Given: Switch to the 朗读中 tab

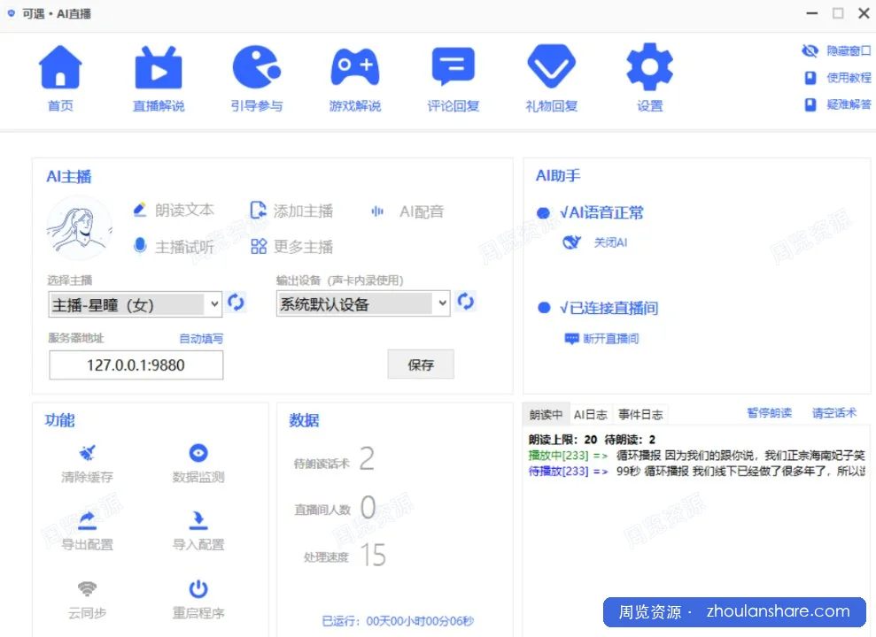Looking at the screenshot, I should coord(546,414).
